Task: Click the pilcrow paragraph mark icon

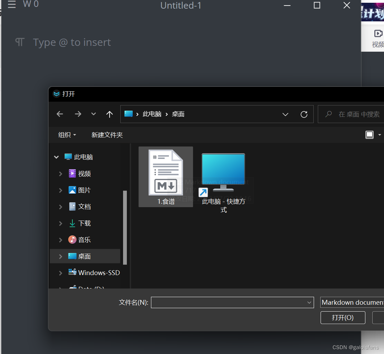Action: pyautogui.click(x=20, y=42)
